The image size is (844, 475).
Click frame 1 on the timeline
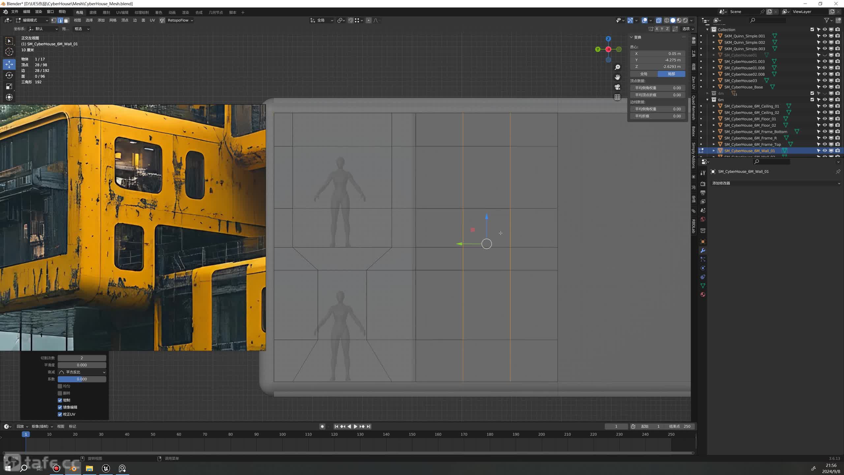click(25, 434)
